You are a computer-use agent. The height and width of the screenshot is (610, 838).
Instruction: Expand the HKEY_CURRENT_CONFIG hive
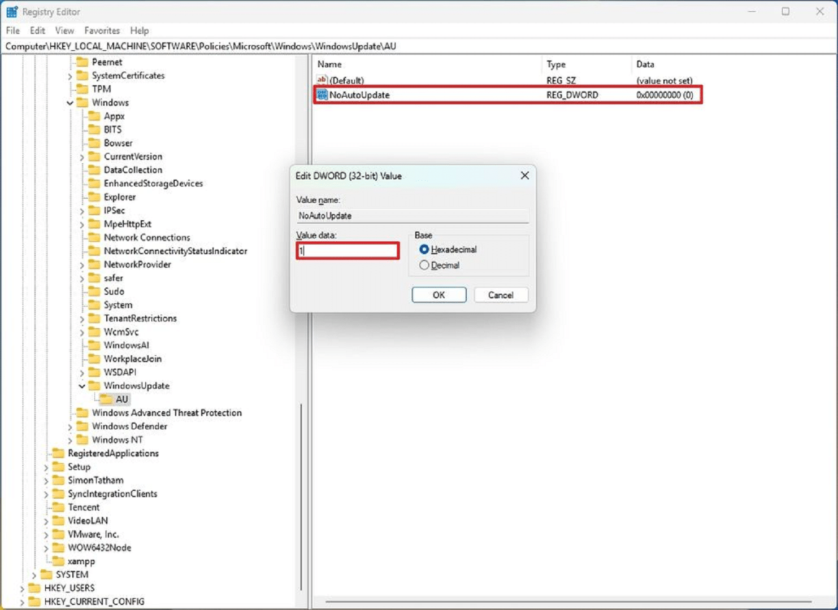23,602
